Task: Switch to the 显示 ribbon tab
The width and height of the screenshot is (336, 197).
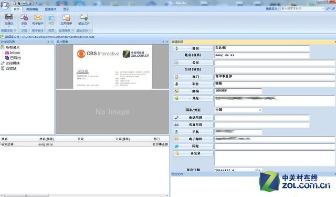Action: (66, 9)
